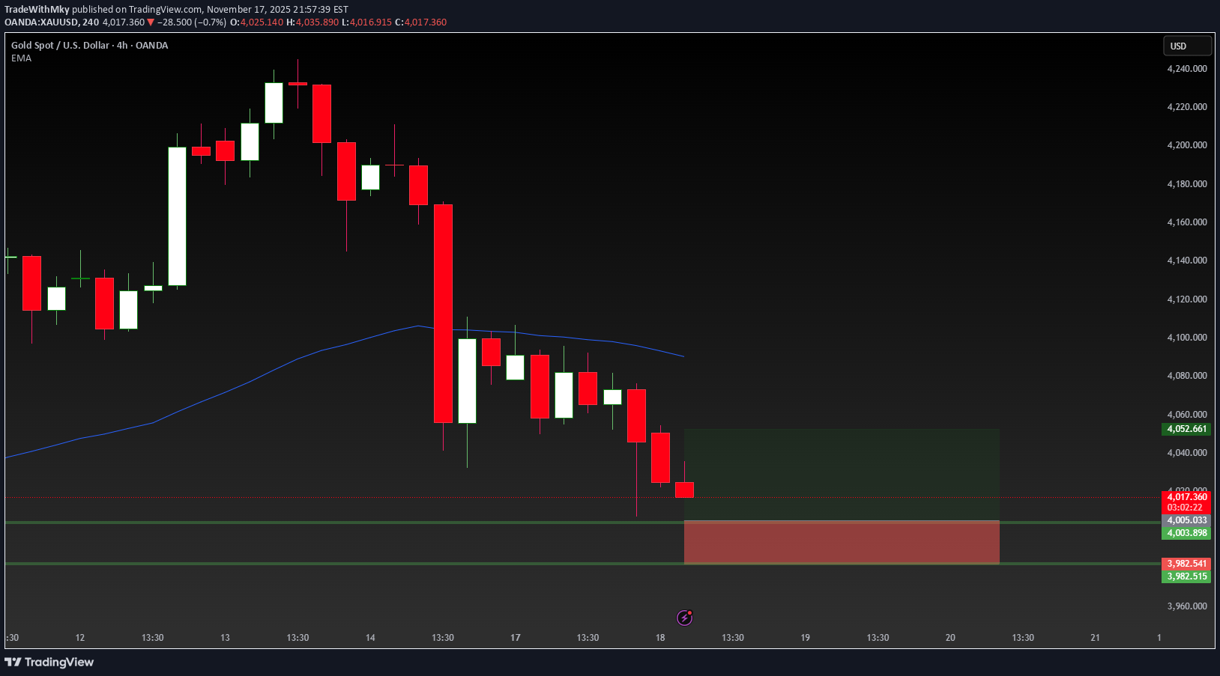Click the green 4,052.661 price label on the axis
This screenshot has height=676, width=1220.
[x=1186, y=429]
